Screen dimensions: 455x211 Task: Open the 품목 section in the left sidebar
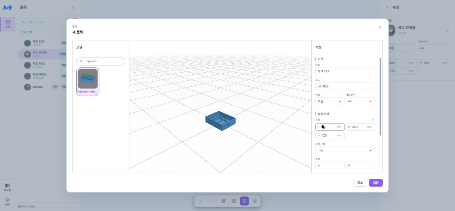pos(8,24)
